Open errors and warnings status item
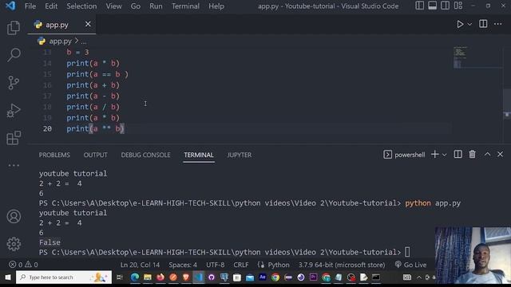The width and height of the screenshot is (511, 287). pos(23,265)
